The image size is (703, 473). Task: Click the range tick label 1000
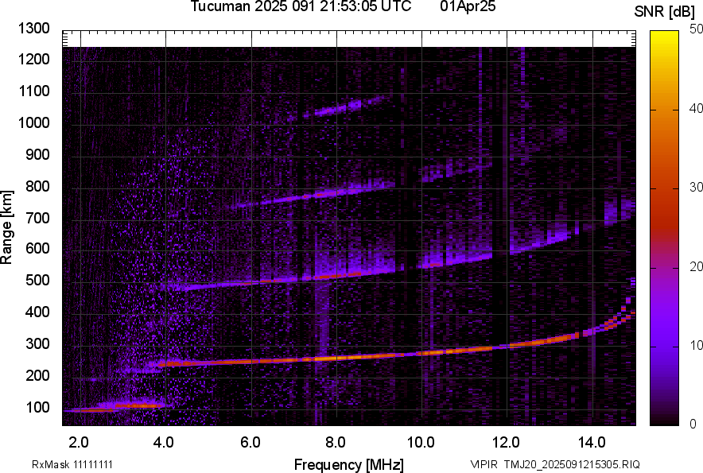(x=34, y=123)
